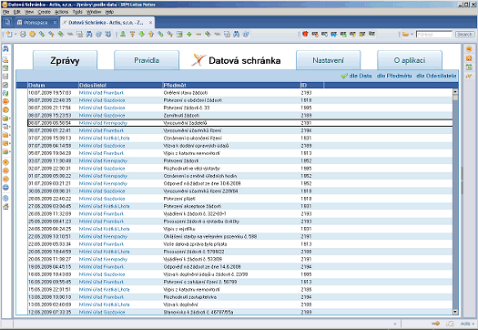Select subject 'Vyrozumění žadatelů' in highlighted row
478x330 pixels.
pyautogui.click(x=185, y=123)
